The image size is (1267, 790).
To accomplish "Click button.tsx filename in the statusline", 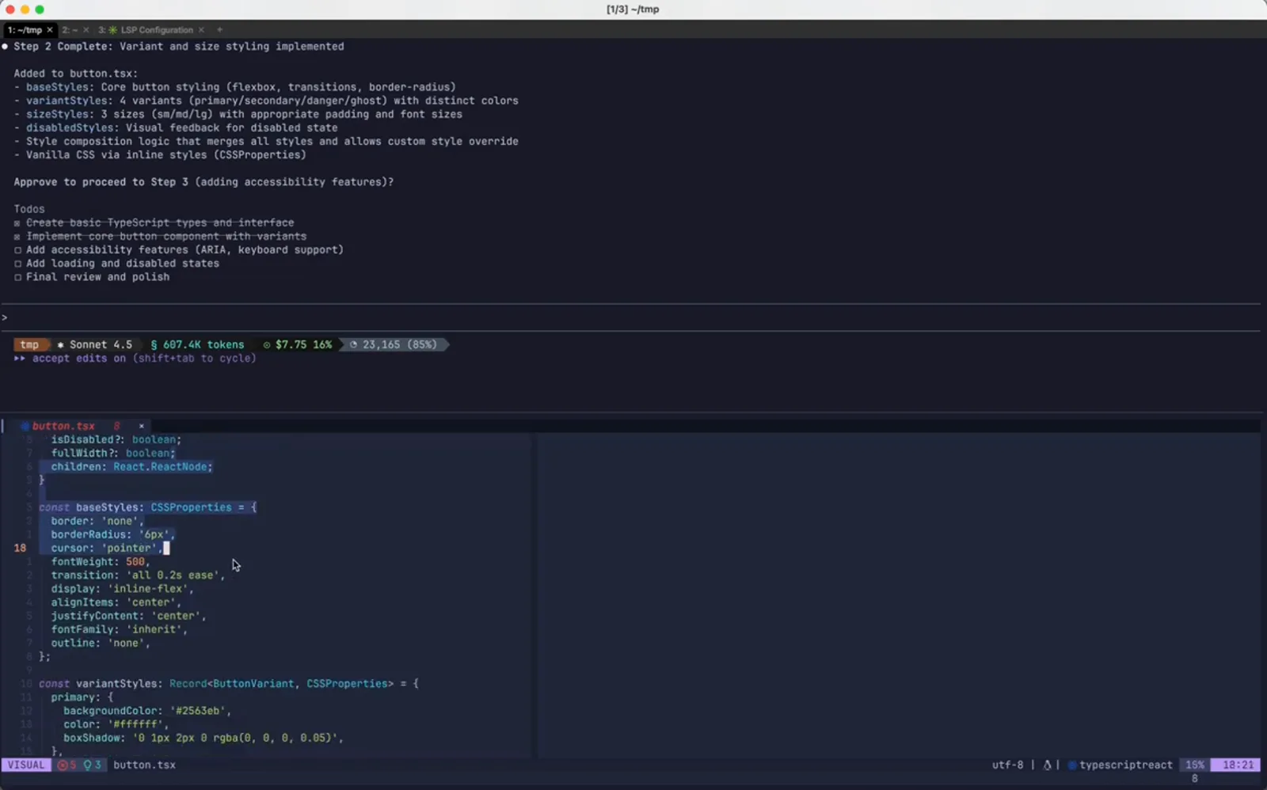I will click(x=144, y=765).
